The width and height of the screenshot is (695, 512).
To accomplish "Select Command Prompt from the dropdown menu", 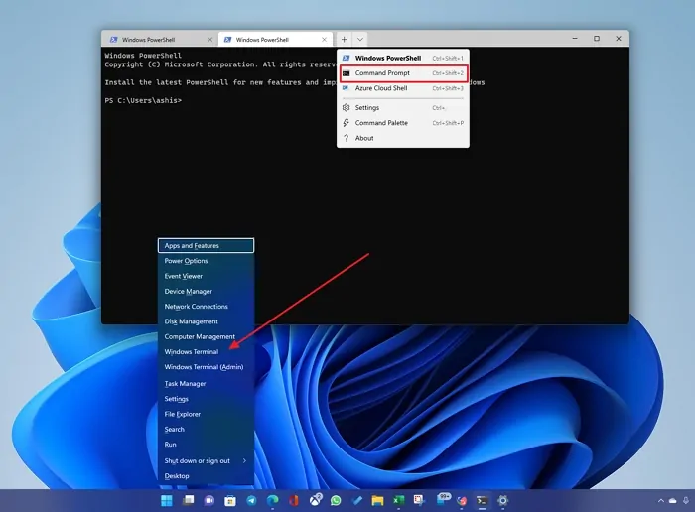I will click(403, 73).
